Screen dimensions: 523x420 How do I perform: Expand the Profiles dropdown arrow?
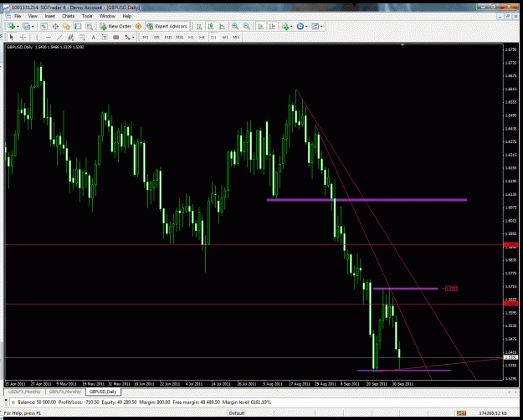click(x=33, y=27)
